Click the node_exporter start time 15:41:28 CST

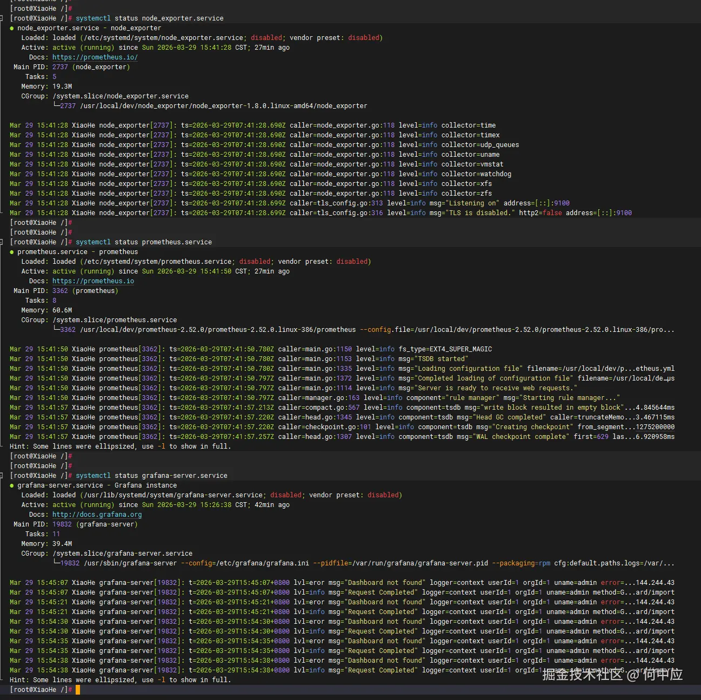[224, 48]
